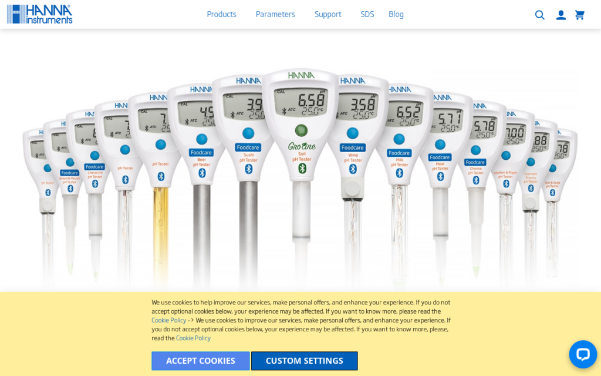Follow the last Cookie Policy link
The height and width of the screenshot is (376, 601).
(193, 338)
